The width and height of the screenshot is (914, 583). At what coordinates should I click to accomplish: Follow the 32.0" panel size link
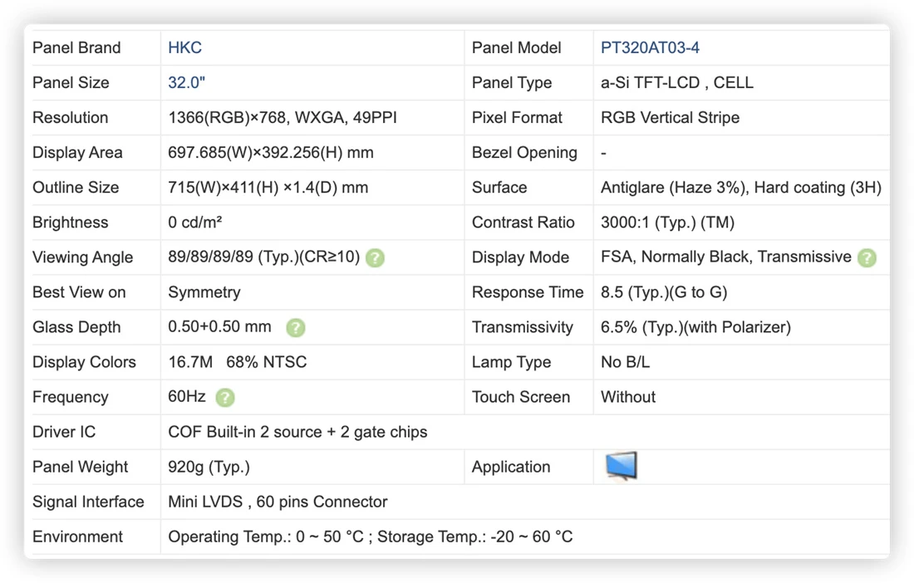click(186, 83)
